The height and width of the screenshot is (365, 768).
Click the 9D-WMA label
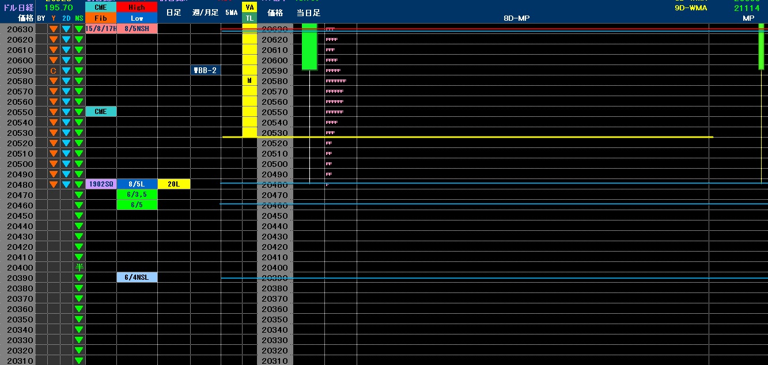pyautogui.click(x=691, y=8)
